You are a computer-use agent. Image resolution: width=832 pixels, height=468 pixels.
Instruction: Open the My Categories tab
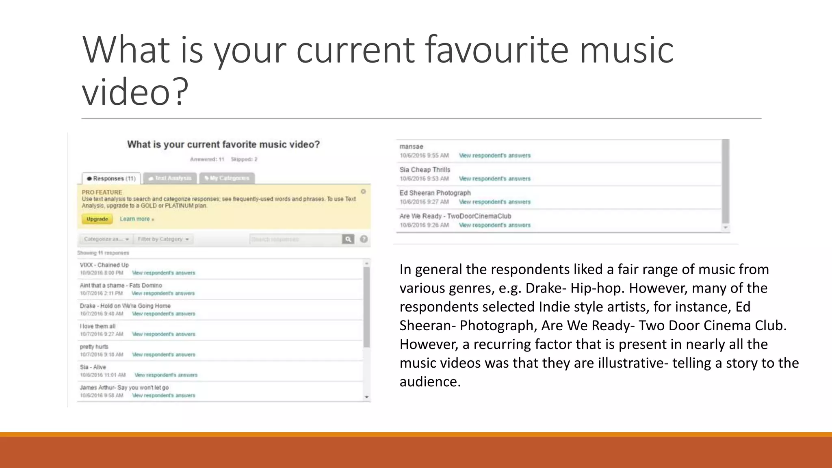click(x=227, y=178)
